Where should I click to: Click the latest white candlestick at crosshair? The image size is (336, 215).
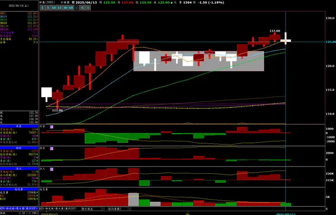pos(286,40)
